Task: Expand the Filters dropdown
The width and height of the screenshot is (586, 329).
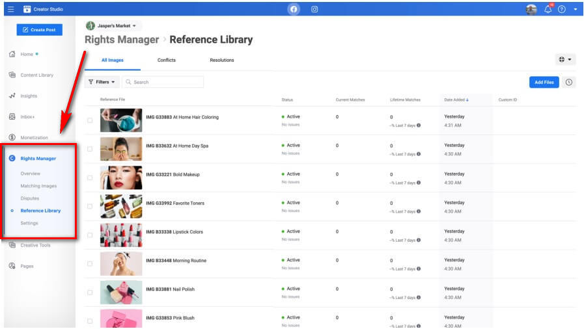Action: click(102, 82)
